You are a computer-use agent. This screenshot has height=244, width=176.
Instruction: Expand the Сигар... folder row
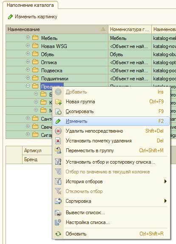(x=28, y=134)
